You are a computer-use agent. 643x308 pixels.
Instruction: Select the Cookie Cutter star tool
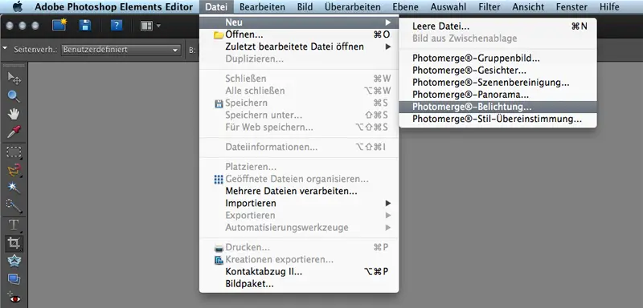14,261
